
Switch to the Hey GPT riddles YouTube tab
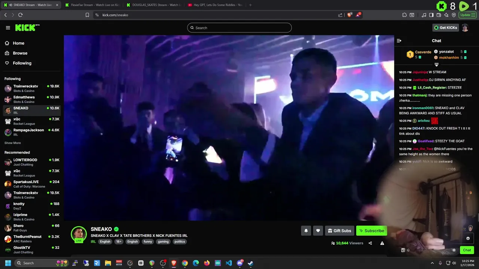[215, 5]
